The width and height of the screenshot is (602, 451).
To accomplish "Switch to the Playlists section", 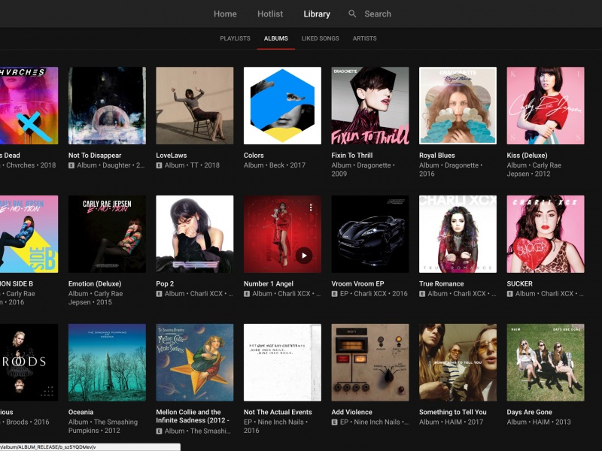I will point(235,38).
